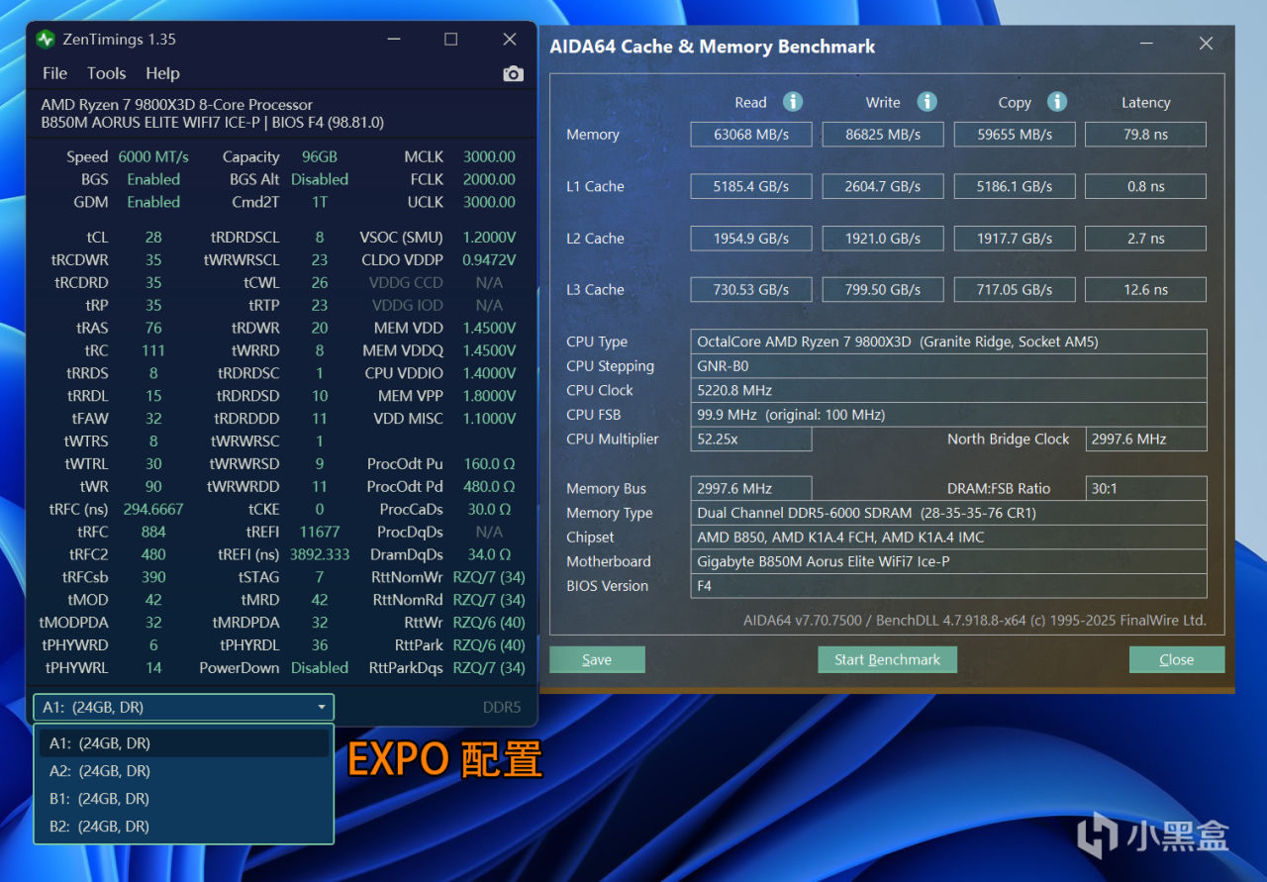Open the info icon next to Copy
The width and height of the screenshot is (1267, 882).
click(1057, 102)
